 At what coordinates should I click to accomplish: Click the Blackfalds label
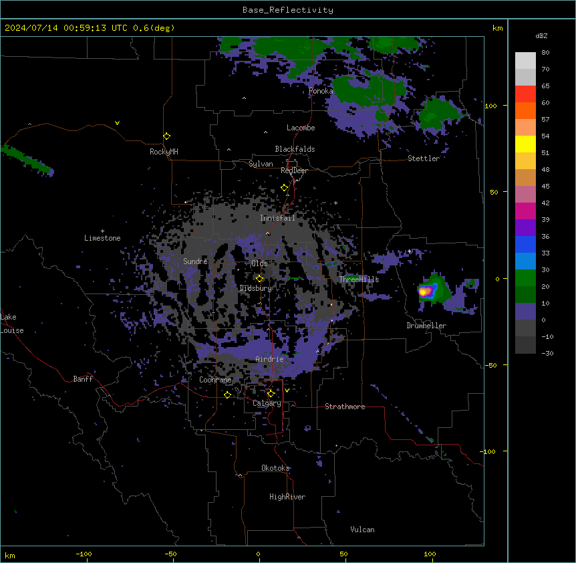(295, 149)
